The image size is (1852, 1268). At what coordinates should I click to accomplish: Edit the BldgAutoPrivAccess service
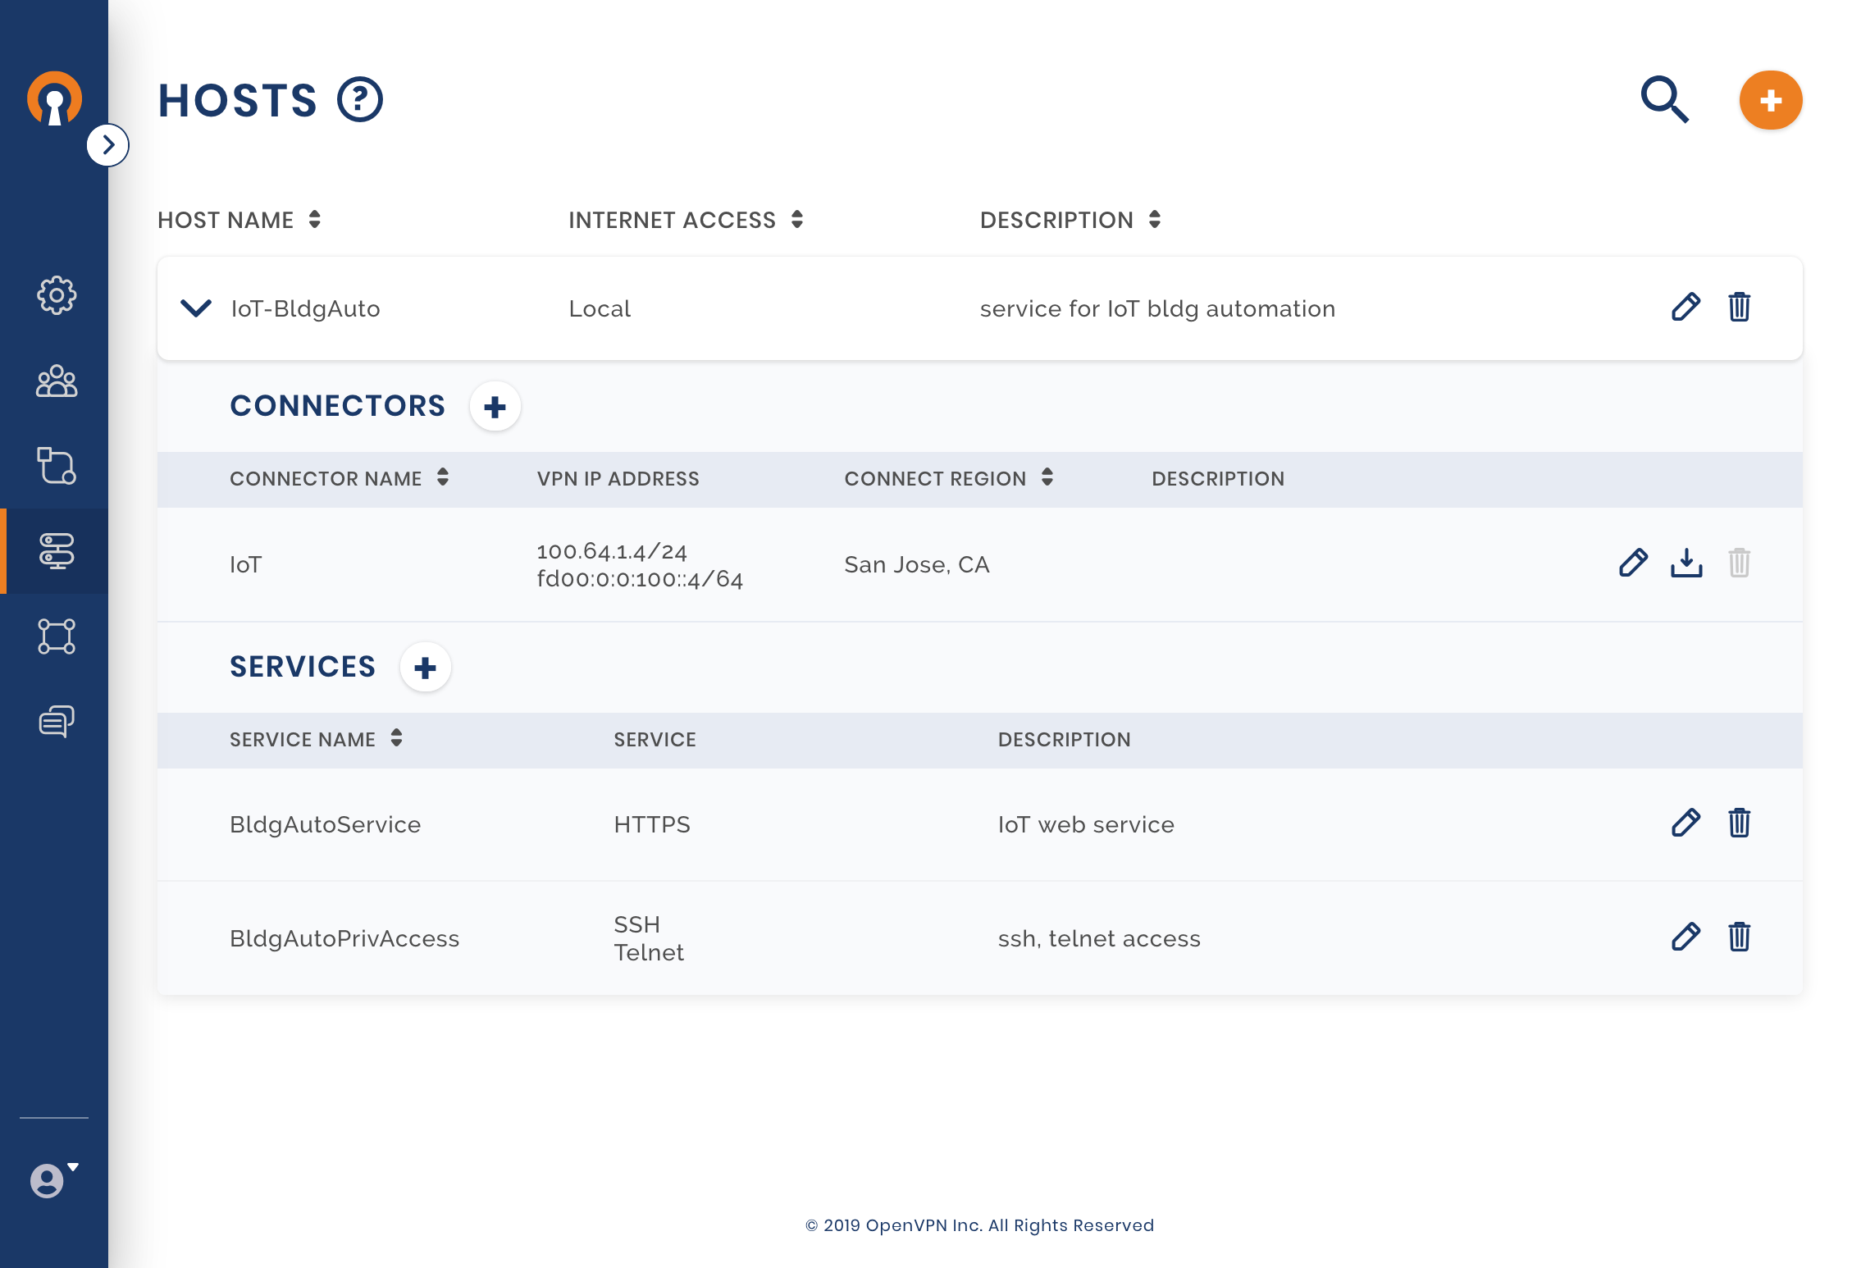click(x=1686, y=937)
